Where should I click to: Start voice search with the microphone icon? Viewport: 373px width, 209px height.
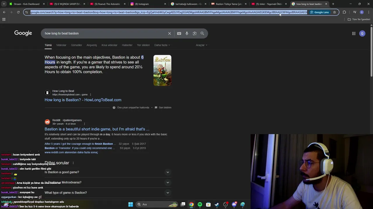[187, 33]
